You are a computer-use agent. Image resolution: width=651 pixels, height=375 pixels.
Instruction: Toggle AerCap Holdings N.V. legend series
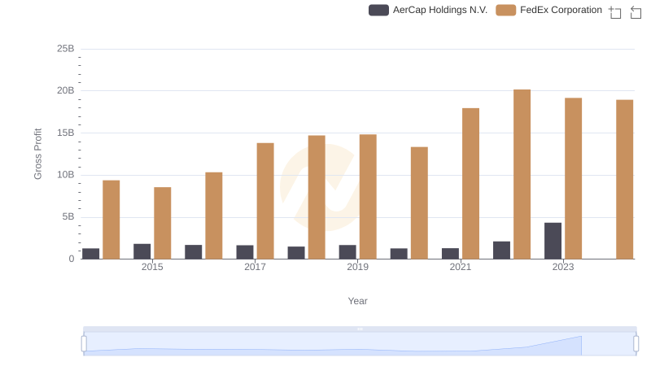(x=428, y=10)
